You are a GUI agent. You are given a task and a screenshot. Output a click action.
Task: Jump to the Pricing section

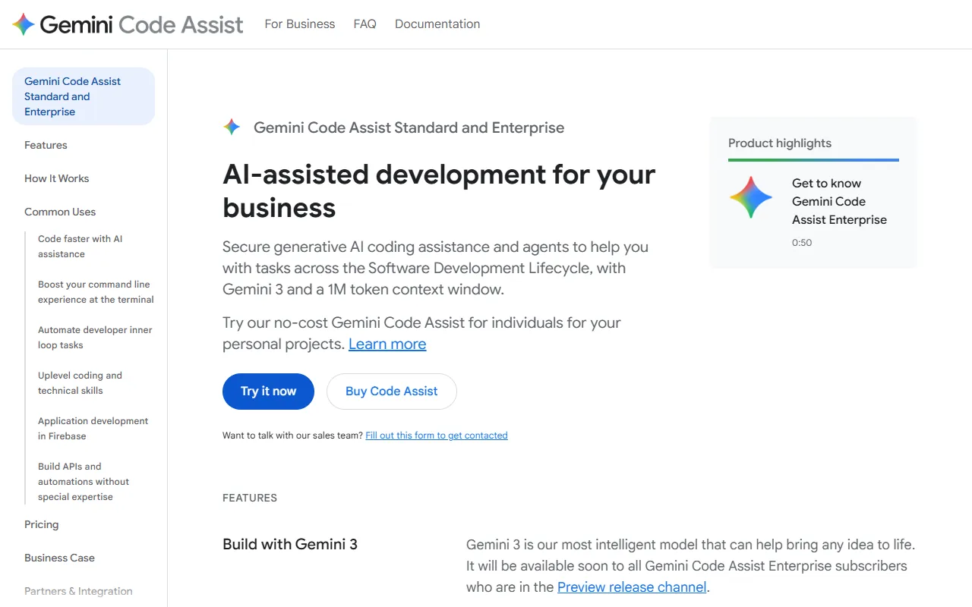tap(41, 524)
